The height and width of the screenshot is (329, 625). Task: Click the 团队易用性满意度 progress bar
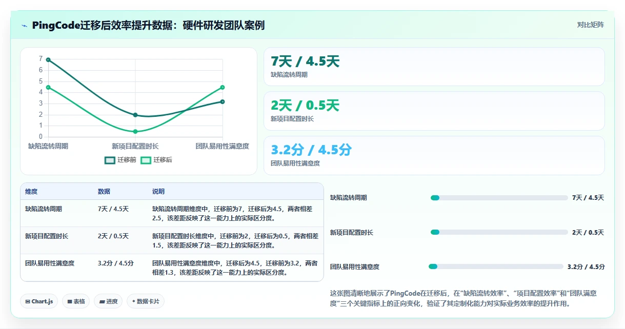(x=496, y=266)
